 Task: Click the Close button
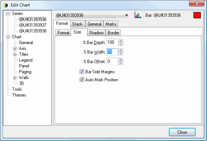(182, 132)
